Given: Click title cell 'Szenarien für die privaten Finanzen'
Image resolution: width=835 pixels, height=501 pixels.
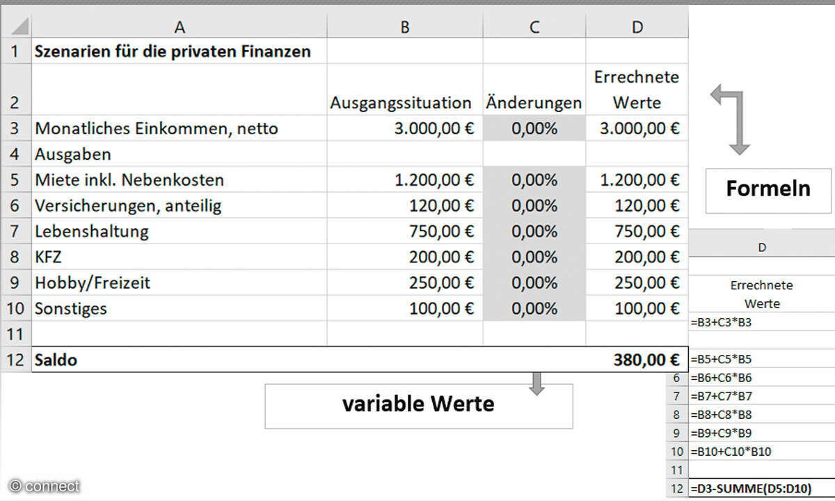Looking at the screenshot, I should (x=180, y=51).
